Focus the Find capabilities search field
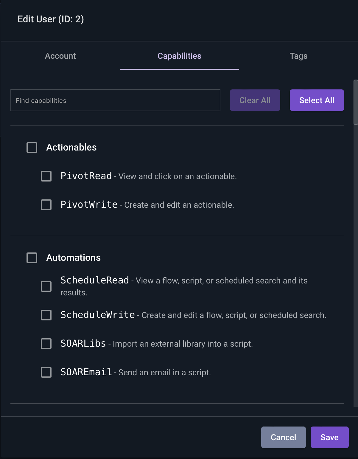The height and width of the screenshot is (459, 358). [x=116, y=100]
